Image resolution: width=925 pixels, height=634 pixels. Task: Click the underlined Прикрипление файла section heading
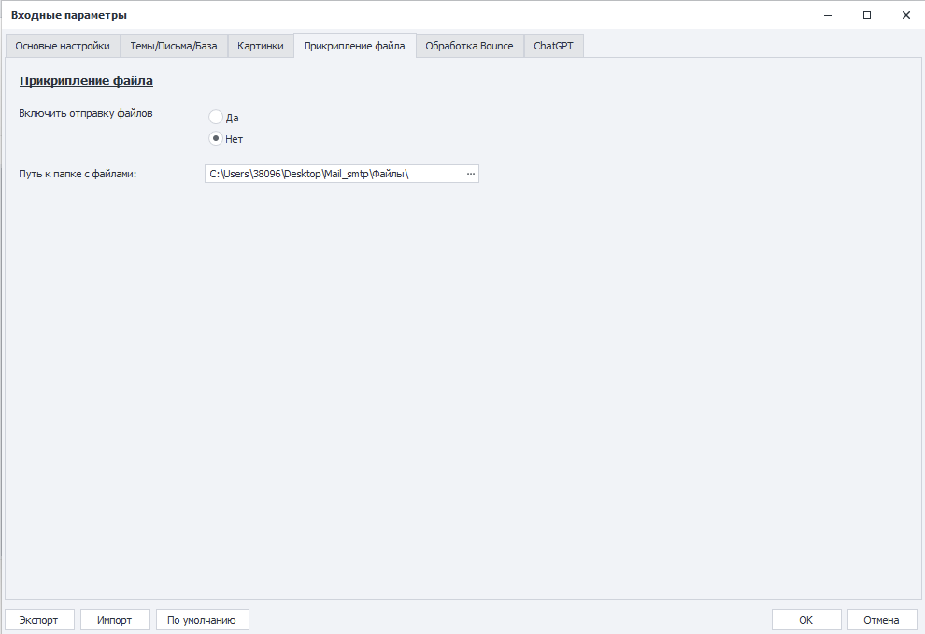pos(86,81)
